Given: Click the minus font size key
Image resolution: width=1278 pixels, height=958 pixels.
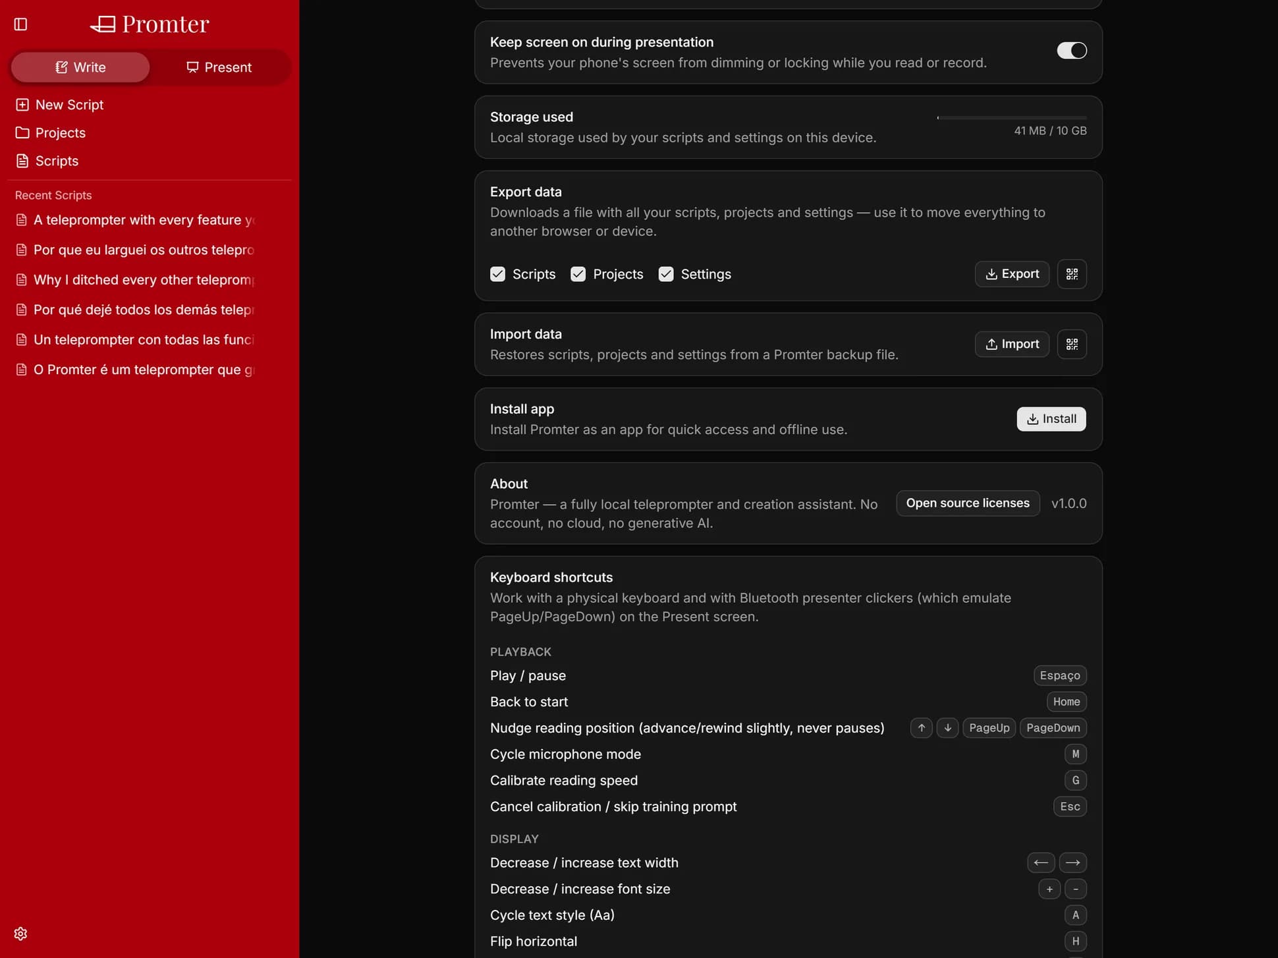Looking at the screenshot, I should click(x=1076, y=889).
